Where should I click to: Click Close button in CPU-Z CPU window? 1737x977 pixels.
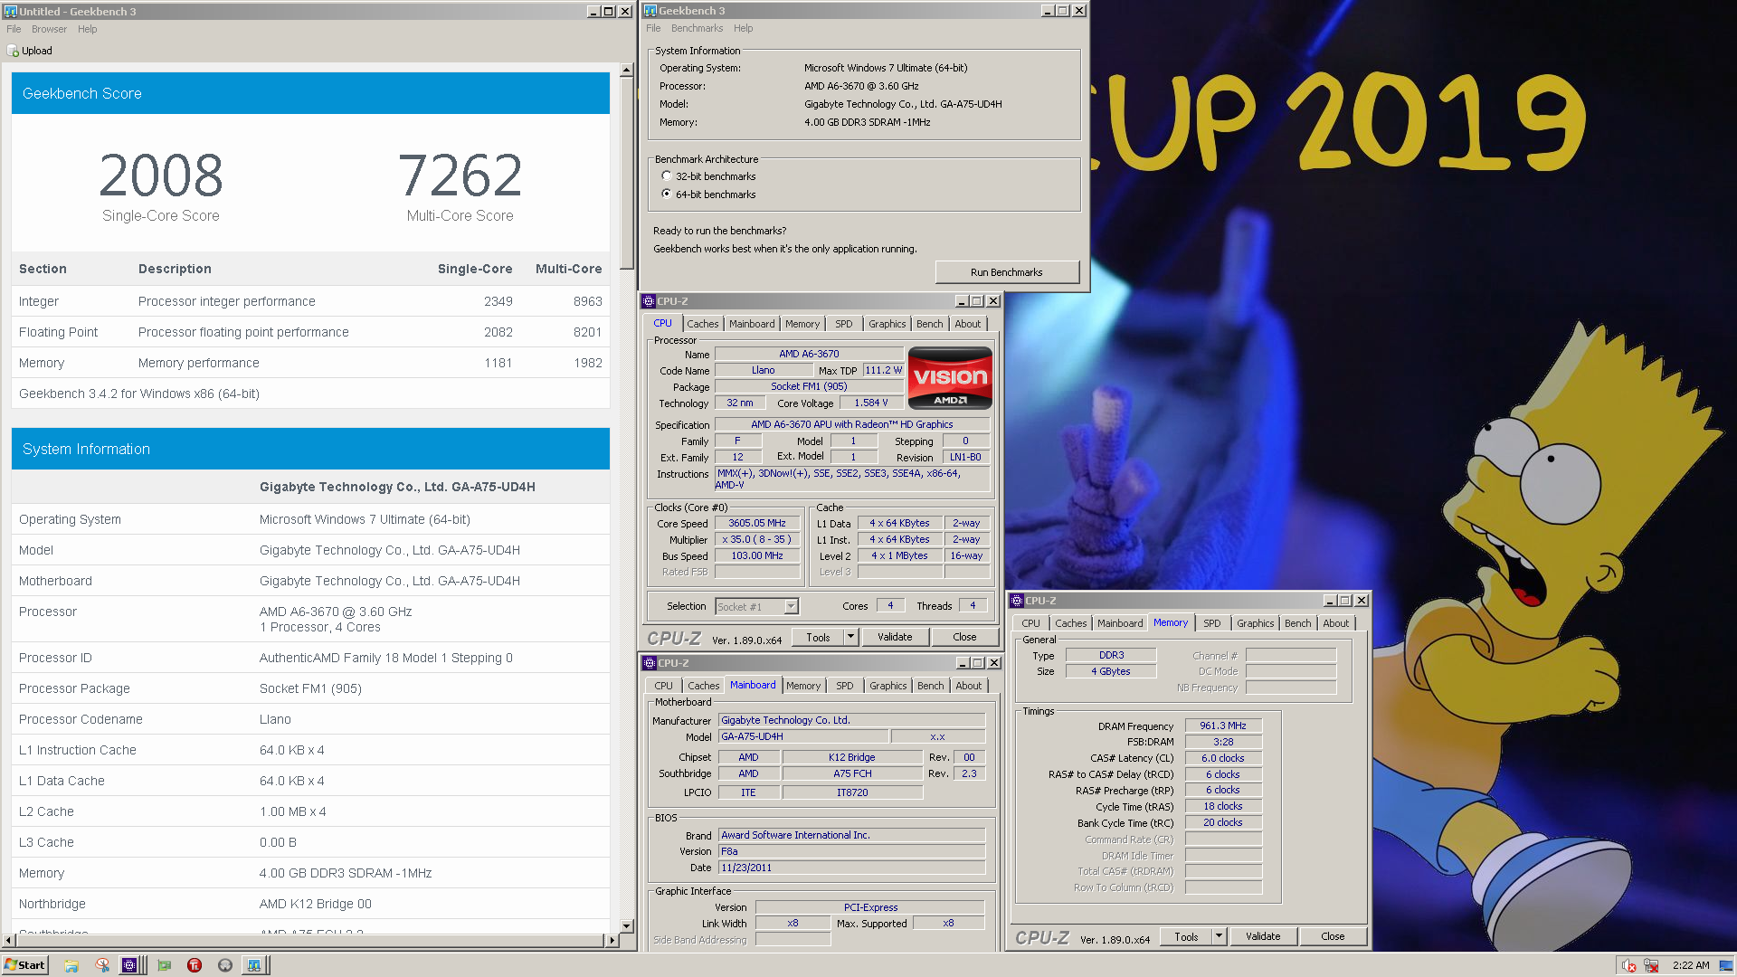click(x=964, y=638)
